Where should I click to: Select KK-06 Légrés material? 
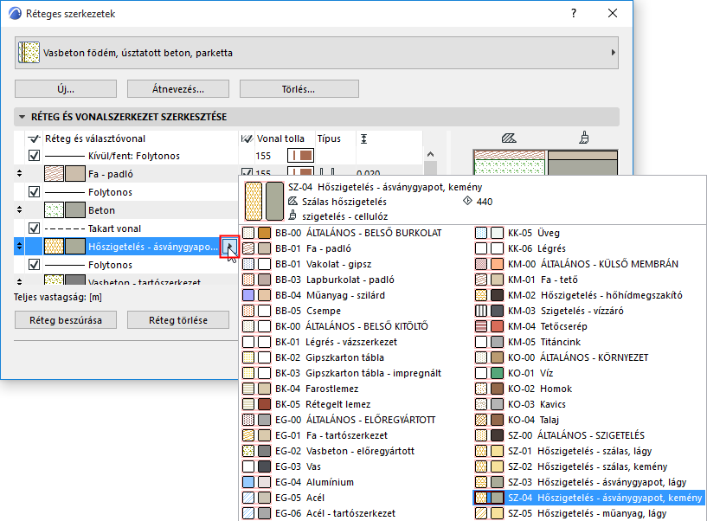pyautogui.click(x=590, y=248)
